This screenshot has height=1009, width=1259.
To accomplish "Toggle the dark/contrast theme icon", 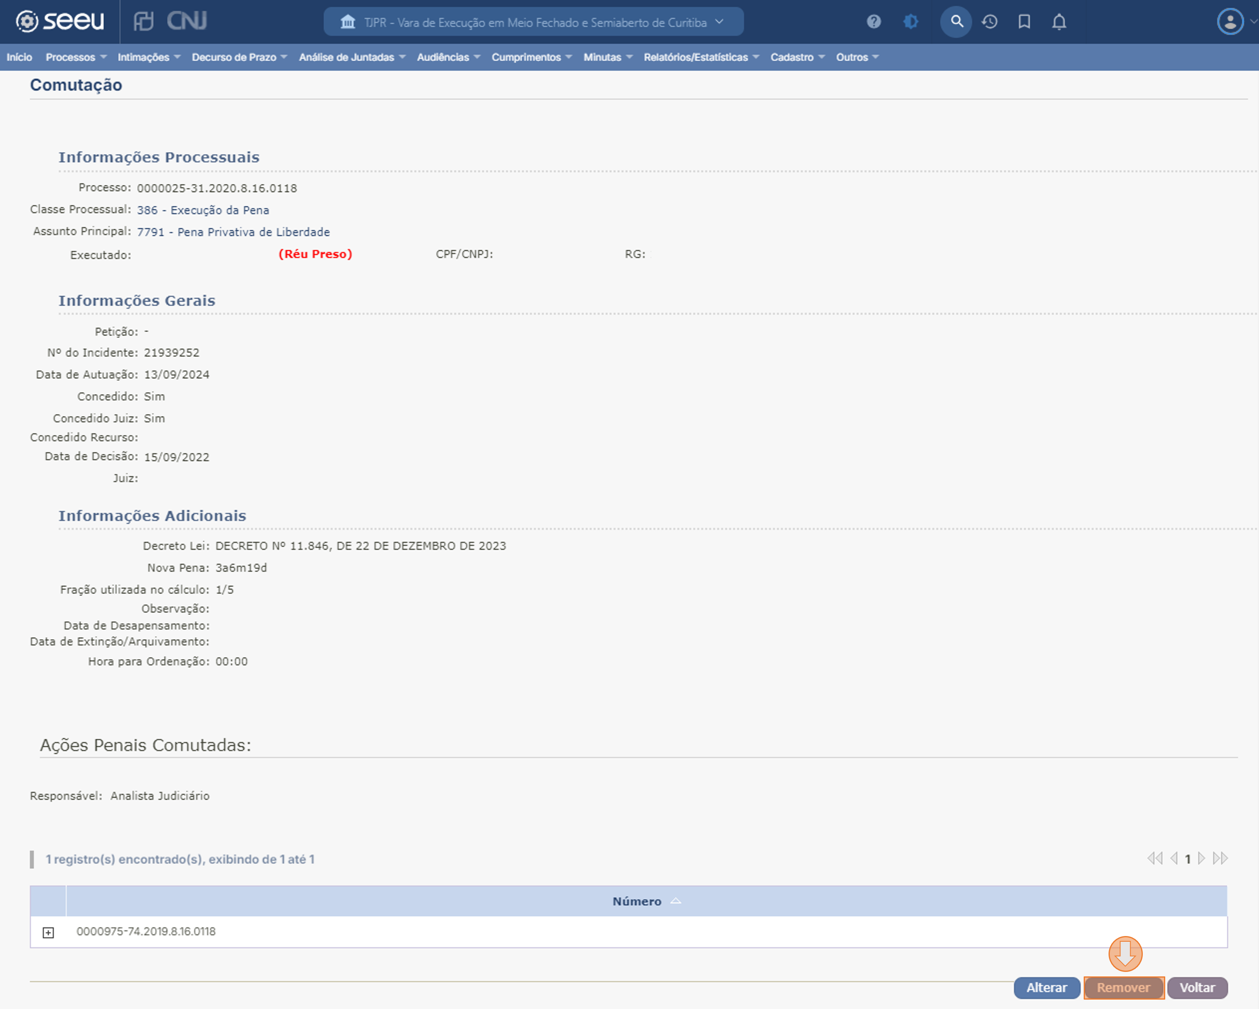I will click(x=910, y=22).
